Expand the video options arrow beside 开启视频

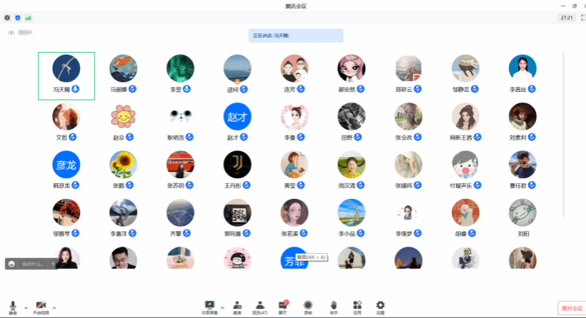coord(54,307)
